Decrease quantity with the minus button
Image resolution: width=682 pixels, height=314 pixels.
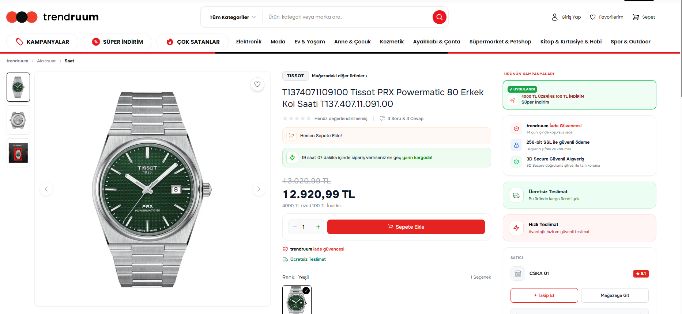(x=295, y=227)
